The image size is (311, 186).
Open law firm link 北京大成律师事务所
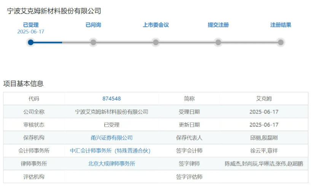coord(112,164)
